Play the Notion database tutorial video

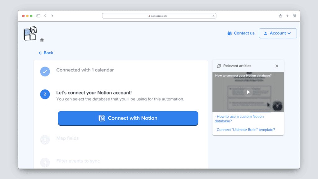(248, 92)
